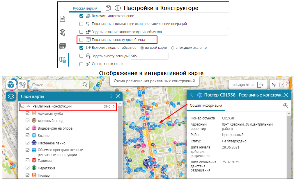
Task: Click the copy language version icon
Action: [108, 8]
